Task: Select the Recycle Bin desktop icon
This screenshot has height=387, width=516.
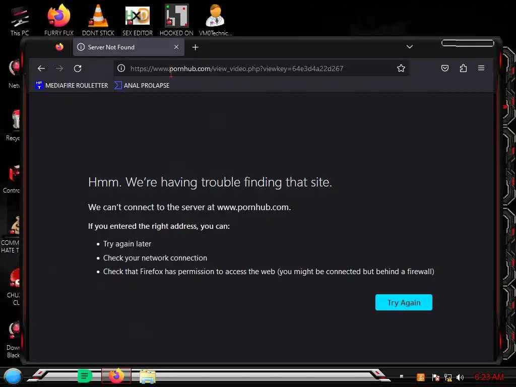Action: [13, 125]
